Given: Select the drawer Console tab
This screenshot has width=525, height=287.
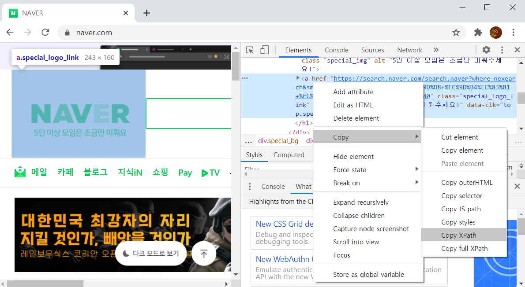Looking at the screenshot, I should 273,187.
